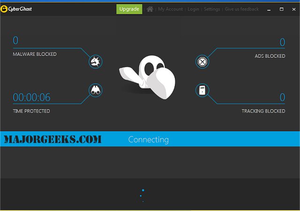Click the tracking blocked count 0
The height and width of the screenshot is (211, 300).
click(x=282, y=97)
